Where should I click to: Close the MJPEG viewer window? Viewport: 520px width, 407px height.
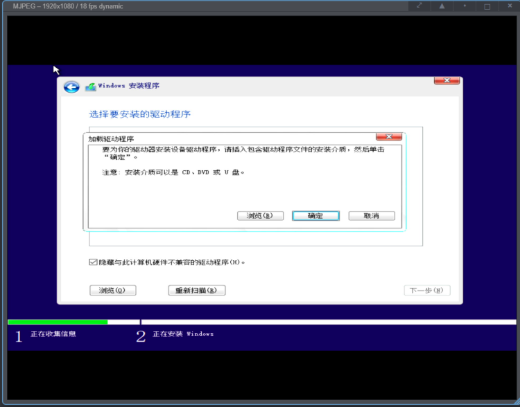(510, 6)
